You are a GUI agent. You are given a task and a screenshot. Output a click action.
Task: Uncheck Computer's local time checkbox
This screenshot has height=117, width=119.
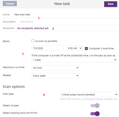tap(86, 48)
